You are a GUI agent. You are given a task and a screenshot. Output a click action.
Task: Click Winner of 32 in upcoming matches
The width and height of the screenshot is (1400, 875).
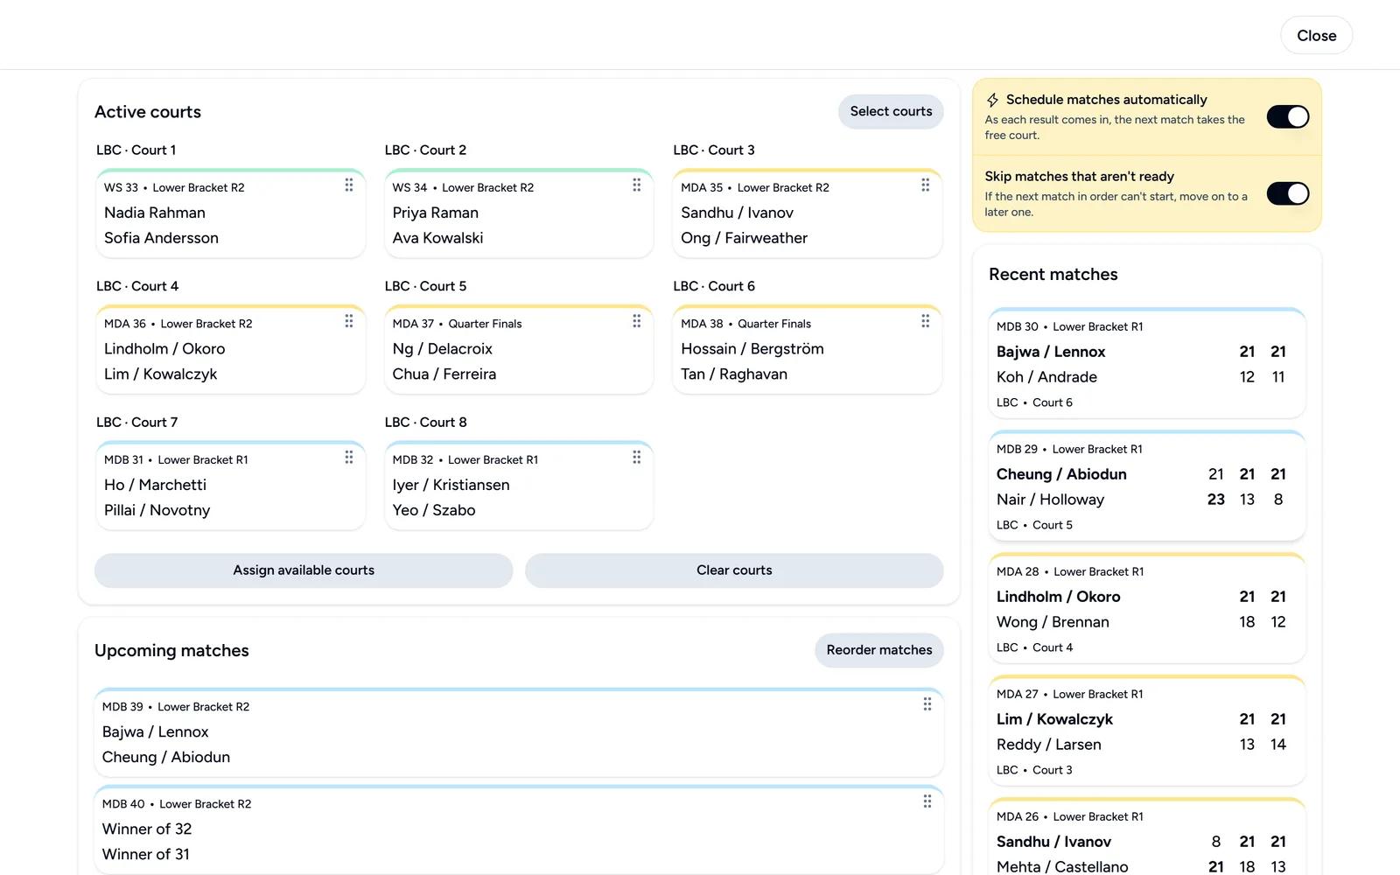[x=147, y=829]
